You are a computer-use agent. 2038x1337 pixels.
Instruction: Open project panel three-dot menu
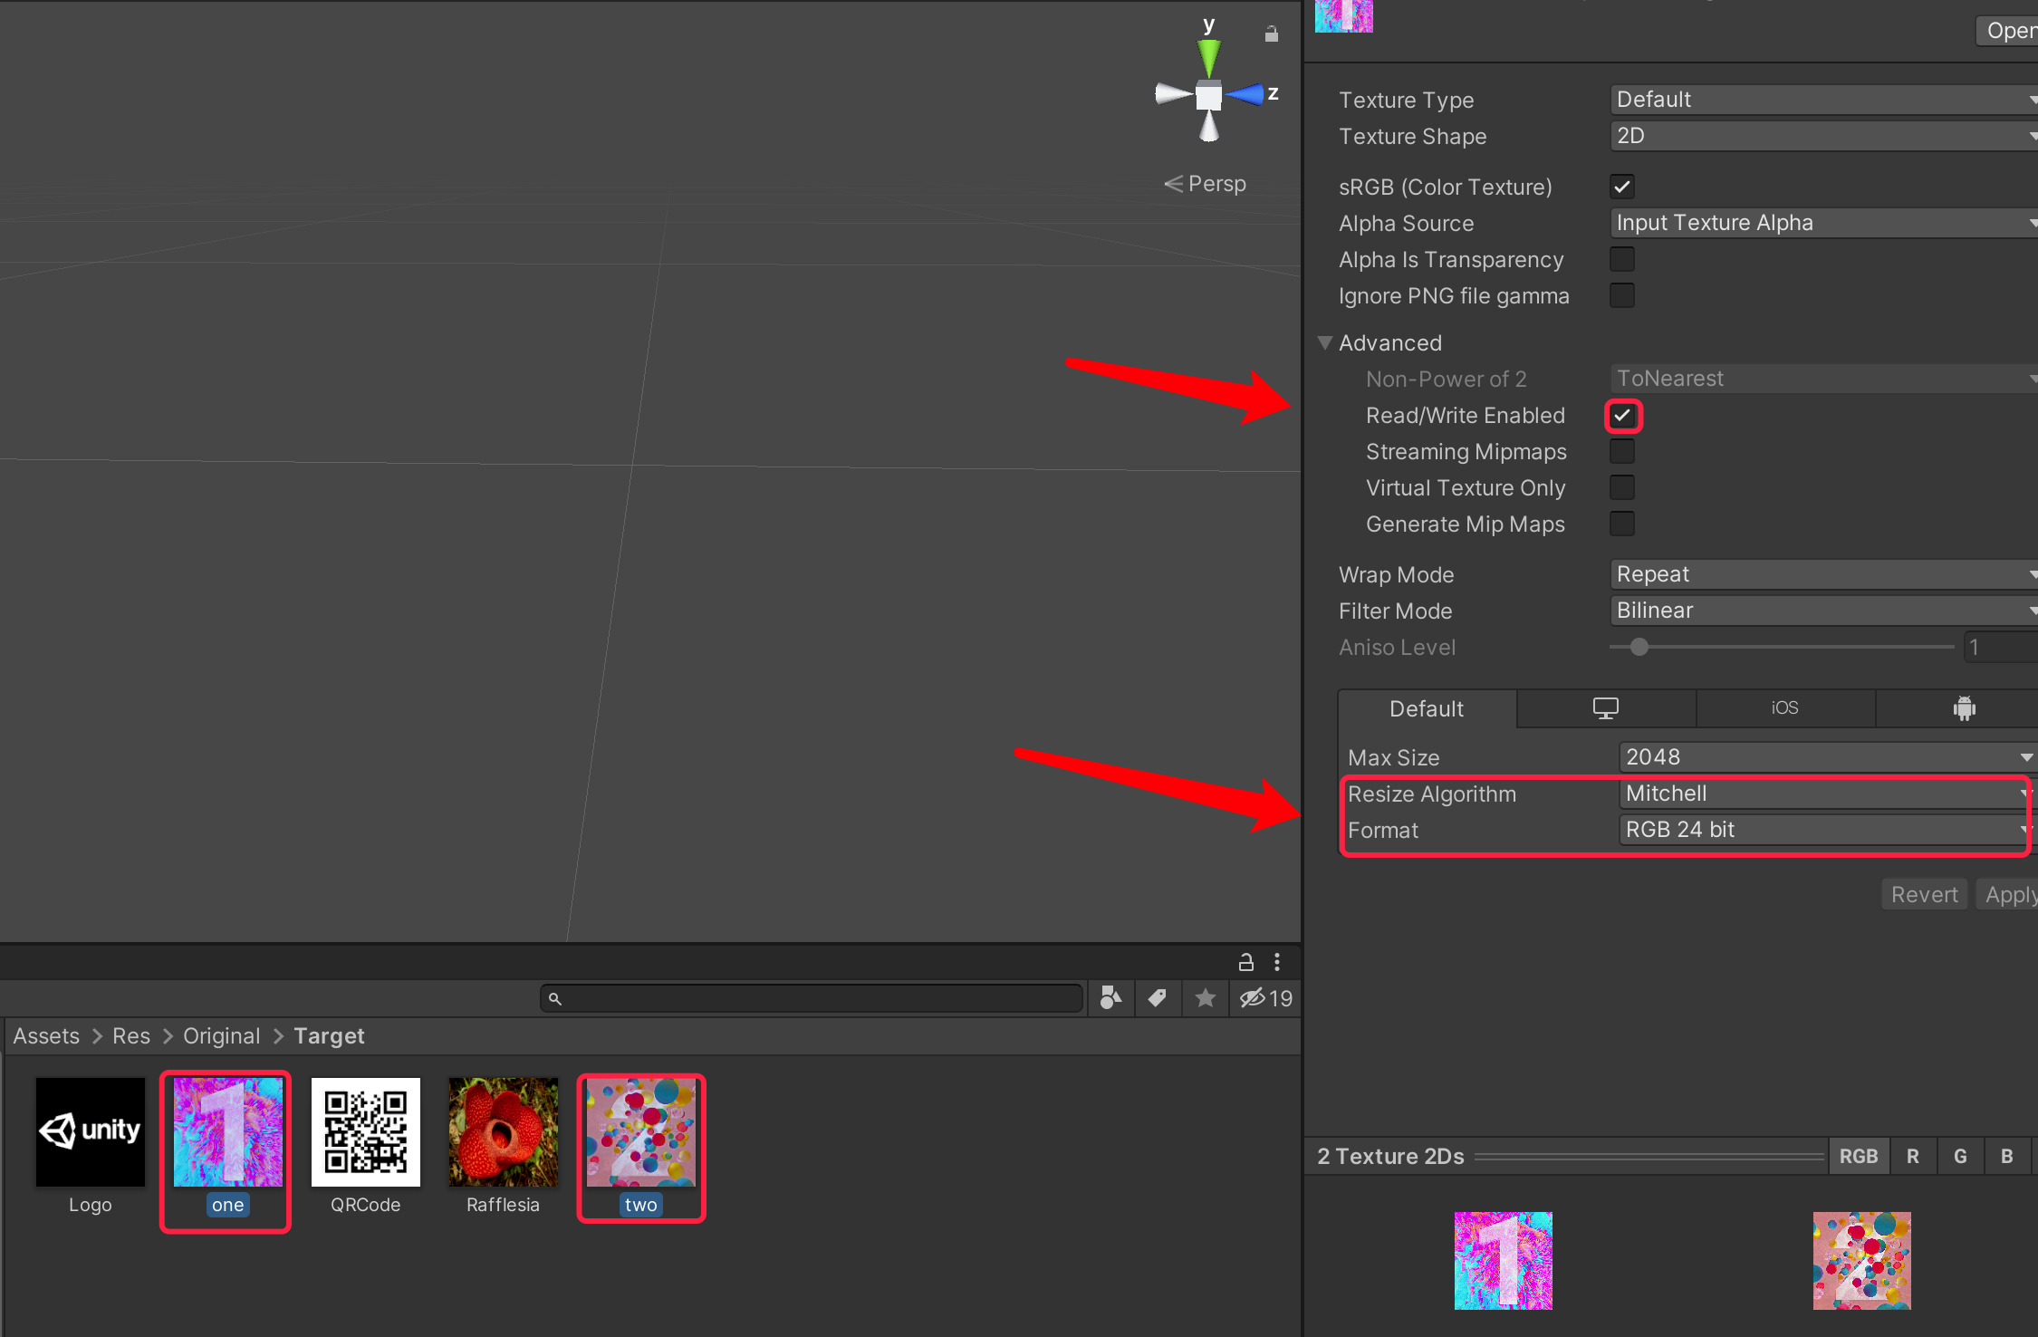point(1277,962)
